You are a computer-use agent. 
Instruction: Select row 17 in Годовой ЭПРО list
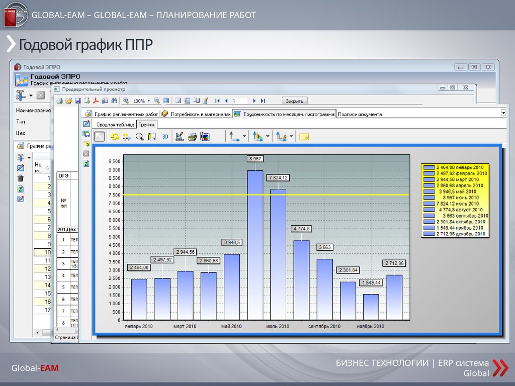pyautogui.click(x=43, y=310)
